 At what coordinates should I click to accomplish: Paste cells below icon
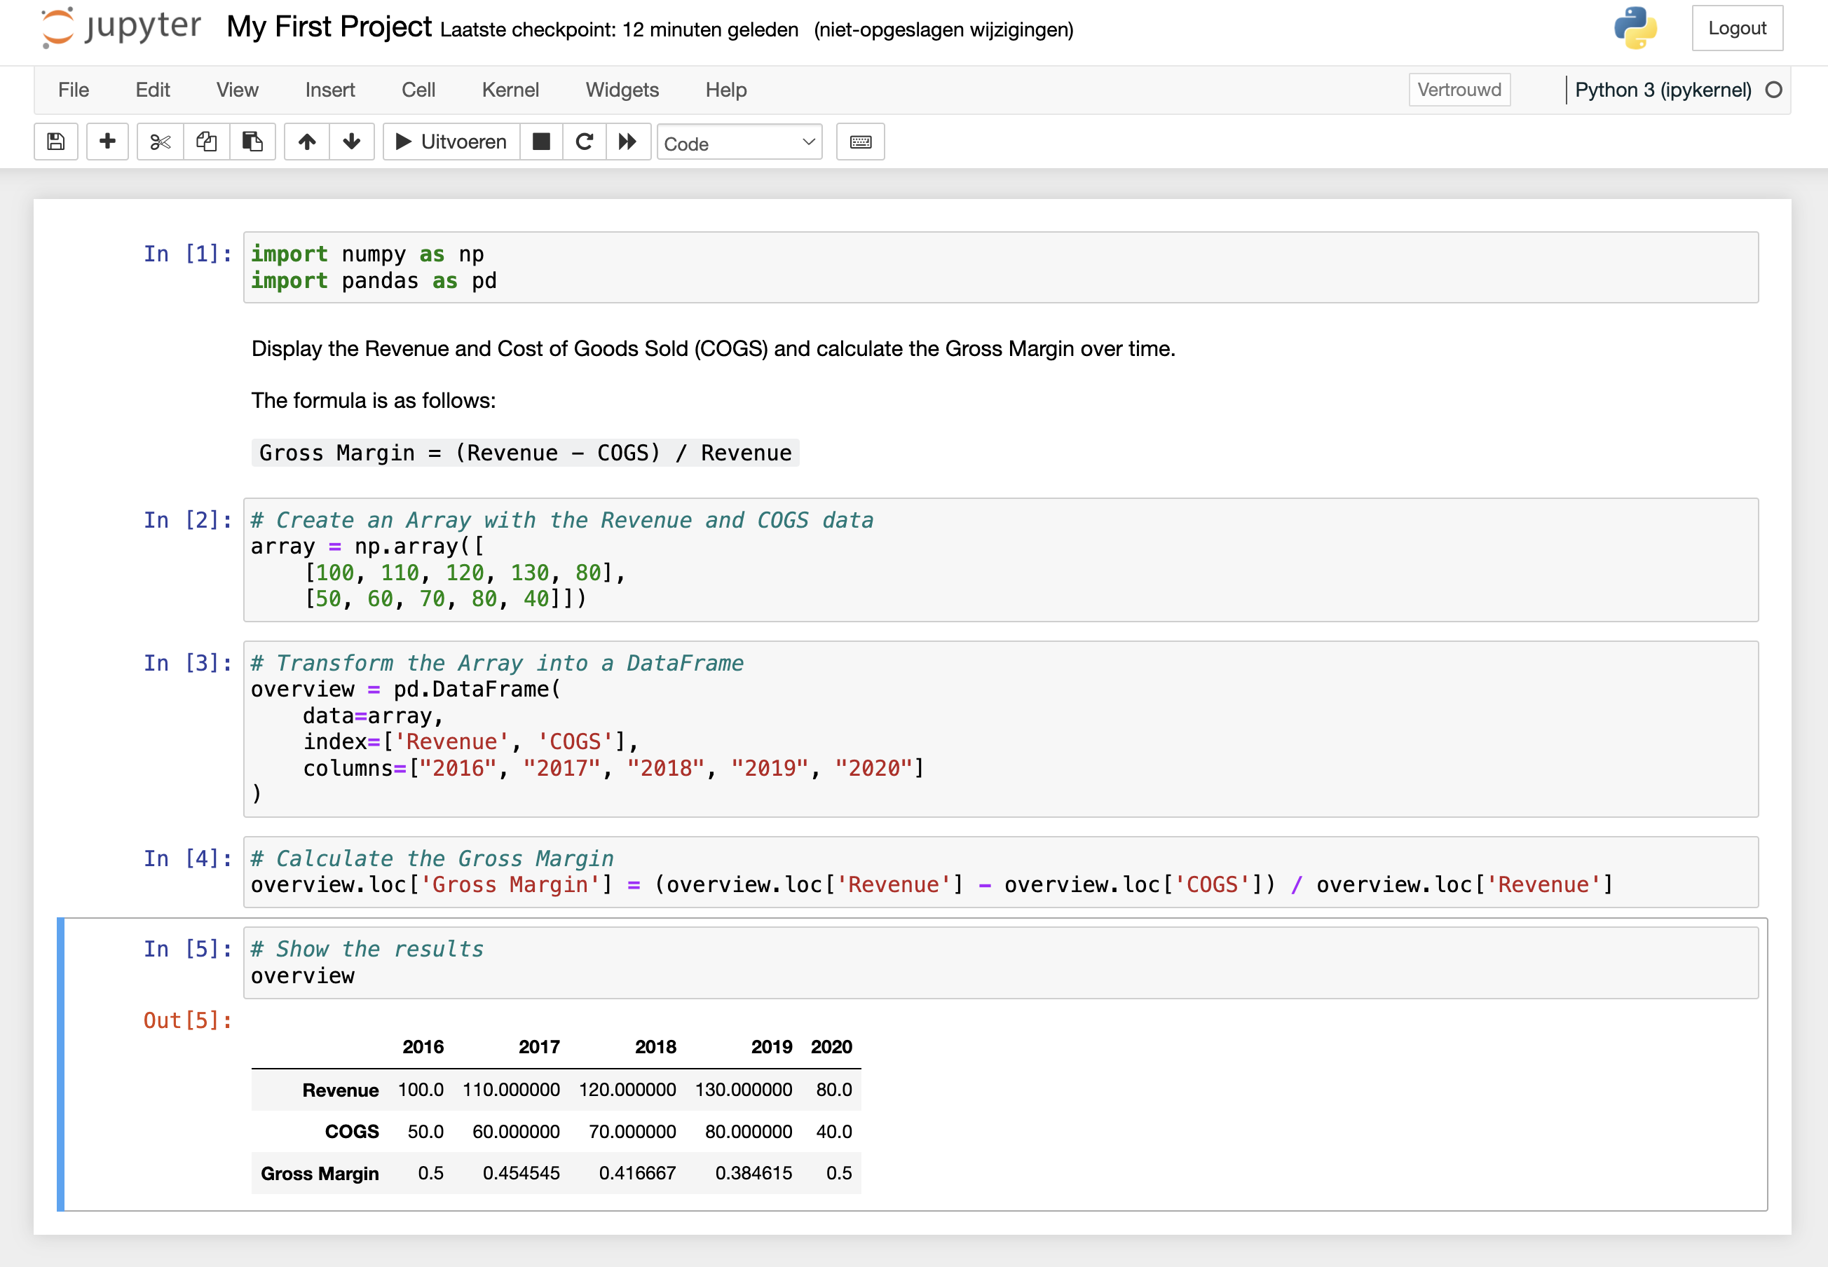(x=252, y=142)
